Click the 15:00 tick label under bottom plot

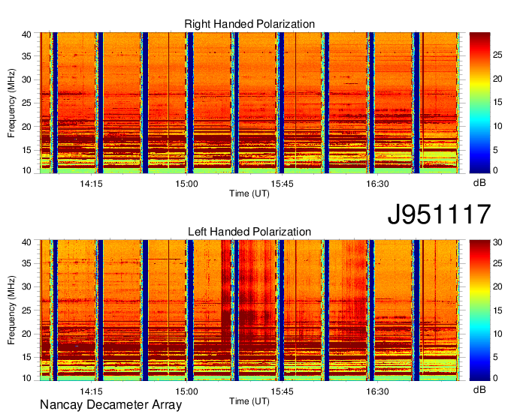186,391
